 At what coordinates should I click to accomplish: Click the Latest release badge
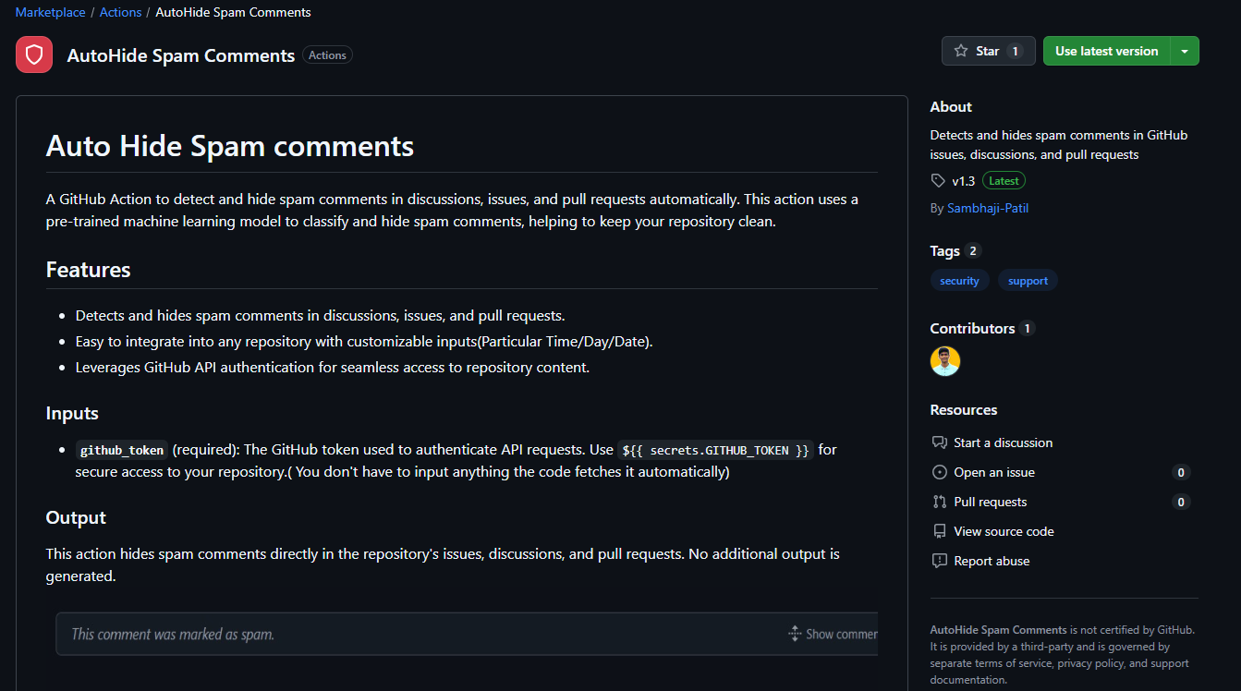(1004, 181)
